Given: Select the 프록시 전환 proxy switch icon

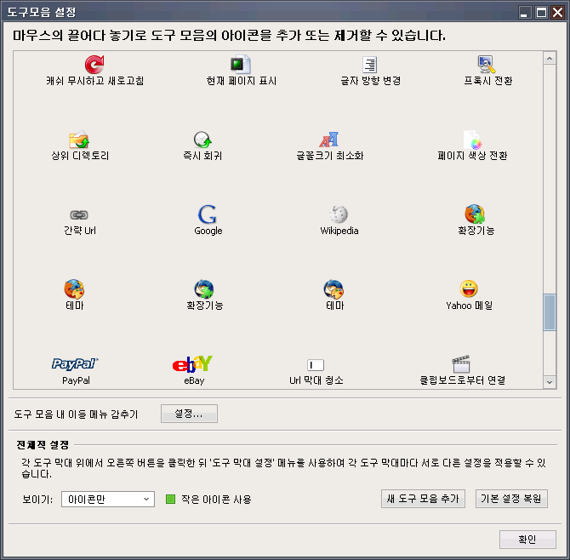Looking at the screenshot, I should (x=487, y=65).
